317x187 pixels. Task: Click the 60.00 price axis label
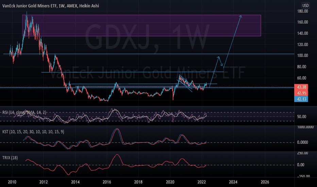point(302,78)
